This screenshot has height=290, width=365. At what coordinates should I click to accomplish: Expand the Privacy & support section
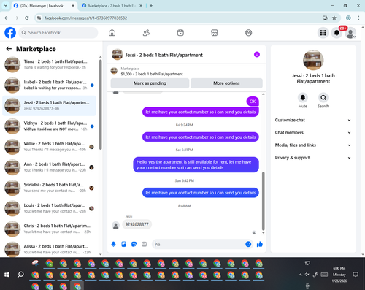click(313, 158)
